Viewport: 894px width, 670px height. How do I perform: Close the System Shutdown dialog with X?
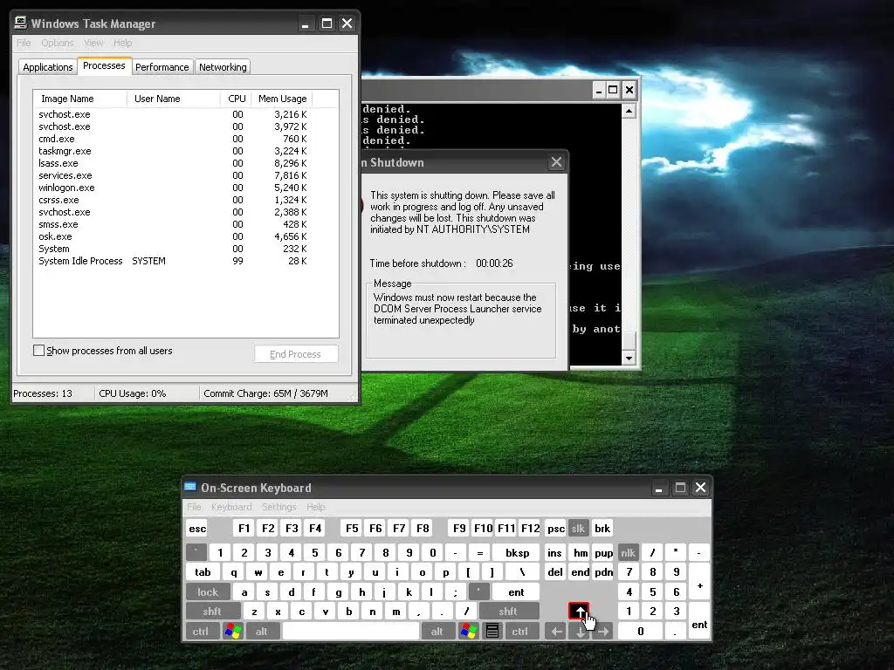coord(556,162)
